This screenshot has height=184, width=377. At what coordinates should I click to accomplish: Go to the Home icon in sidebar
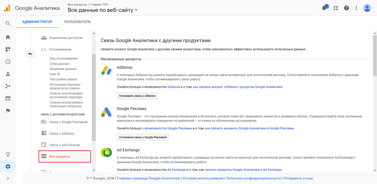point(8,37)
